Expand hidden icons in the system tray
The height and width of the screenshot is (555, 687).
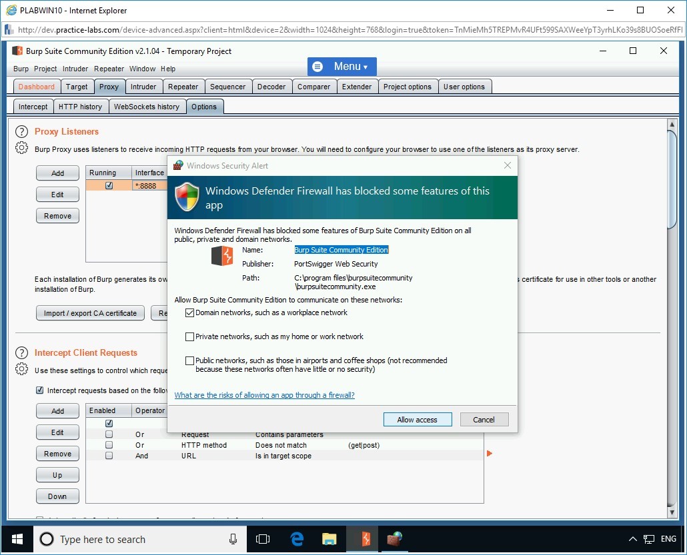632,539
